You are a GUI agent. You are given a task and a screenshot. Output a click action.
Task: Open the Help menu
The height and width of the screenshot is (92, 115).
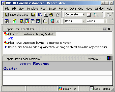tap(109, 9)
